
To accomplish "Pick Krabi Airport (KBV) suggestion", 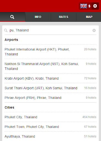I will click(50, 78).
